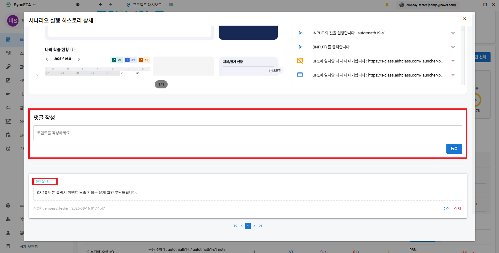The image size is (499, 253).
Task: Go back using the left arrow icon
Action: [x=100, y=5]
